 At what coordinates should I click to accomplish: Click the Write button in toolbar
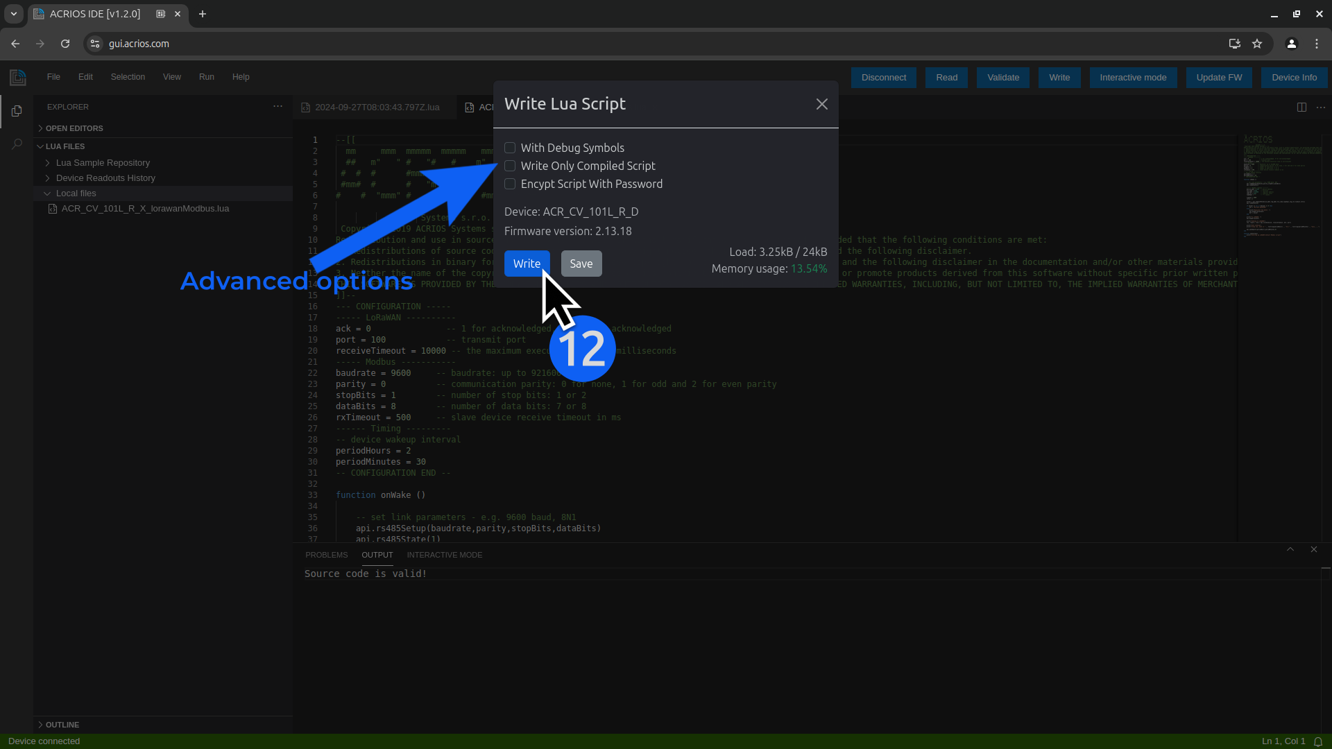(1059, 77)
